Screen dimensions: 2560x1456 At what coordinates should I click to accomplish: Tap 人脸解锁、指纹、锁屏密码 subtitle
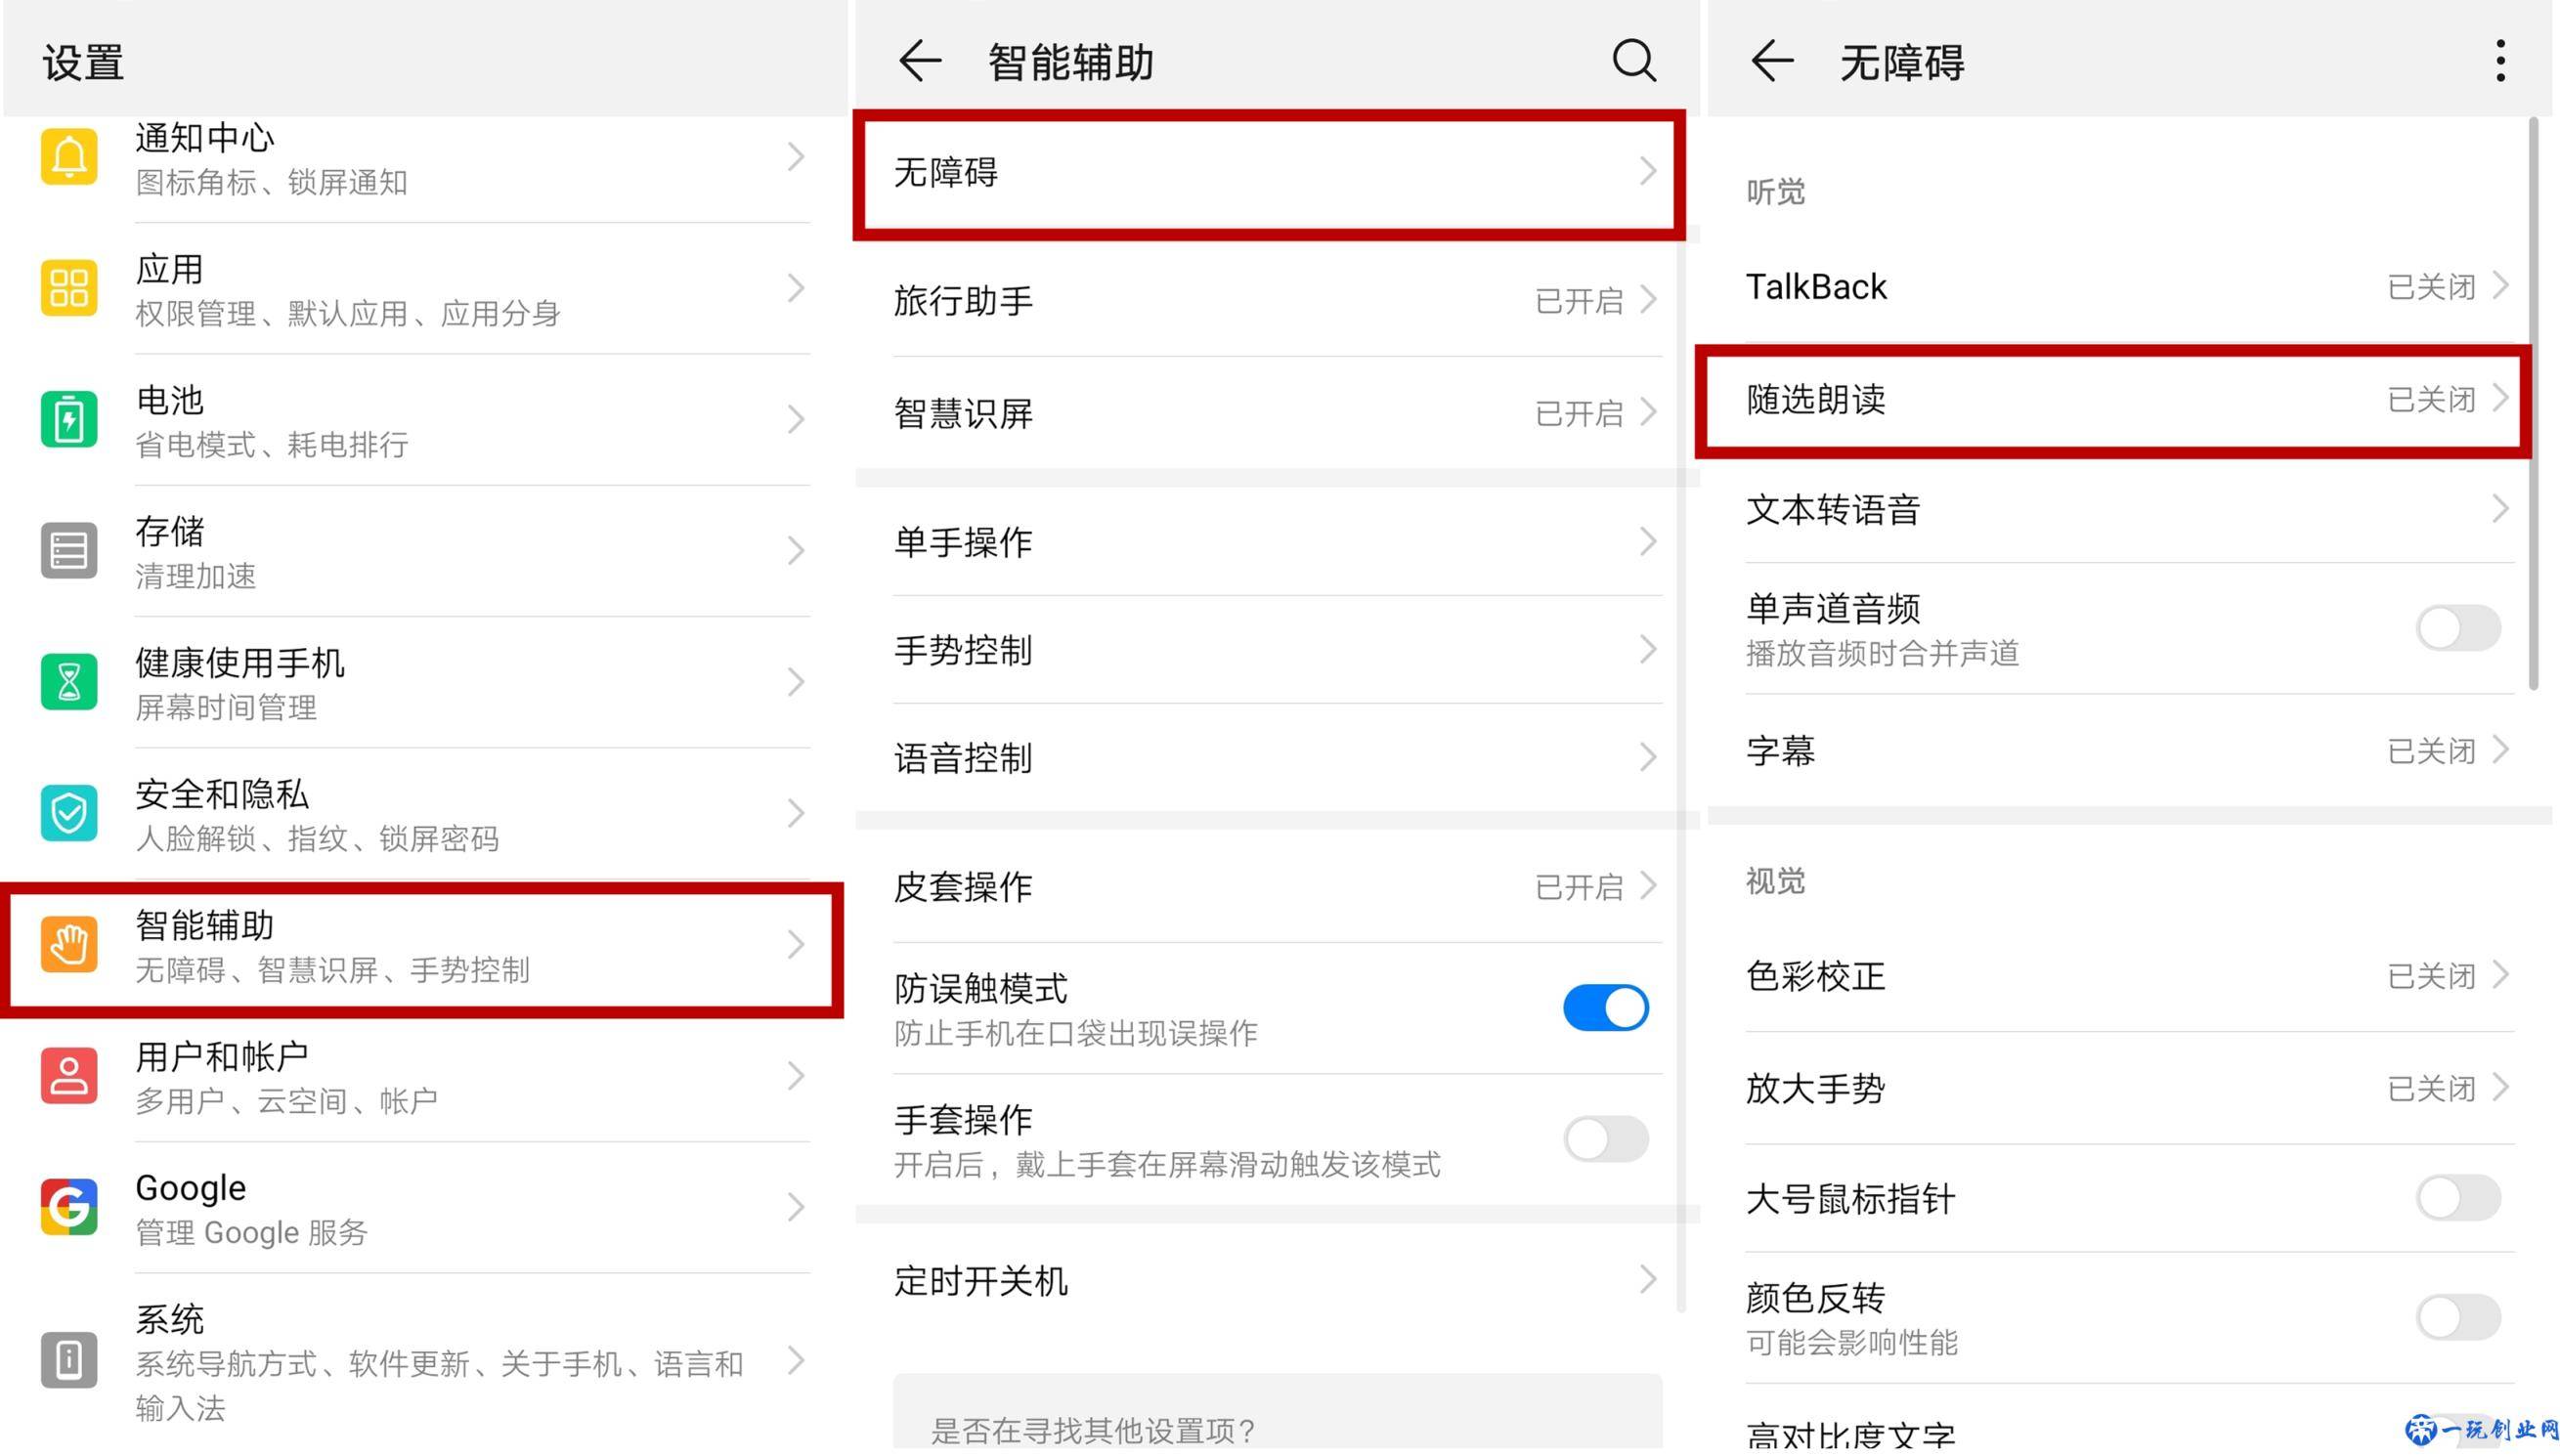coord(316,838)
